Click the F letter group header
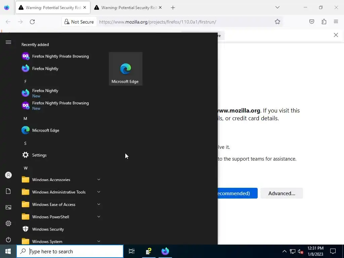This screenshot has width=344, height=258. point(26,82)
